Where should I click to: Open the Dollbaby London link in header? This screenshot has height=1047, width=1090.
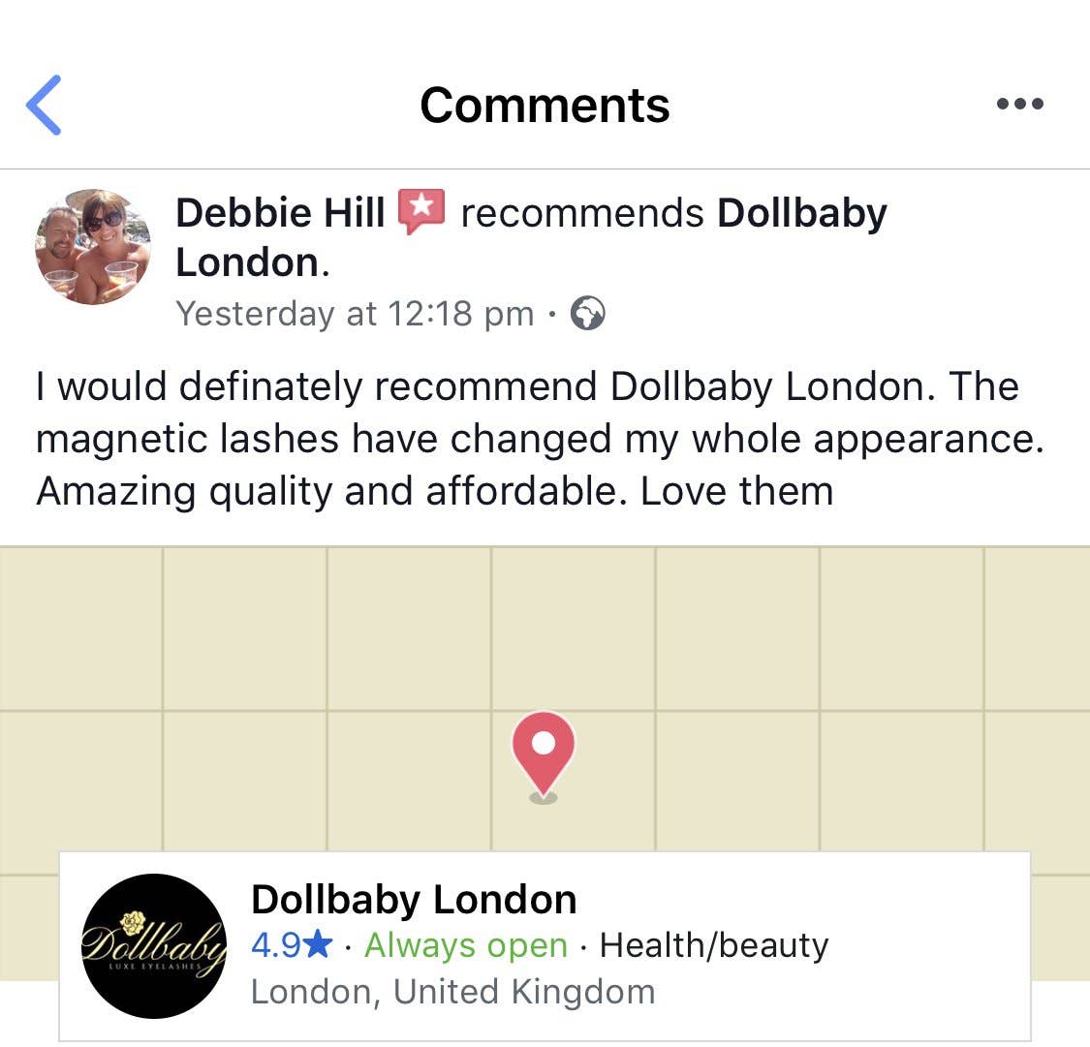point(531,237)
